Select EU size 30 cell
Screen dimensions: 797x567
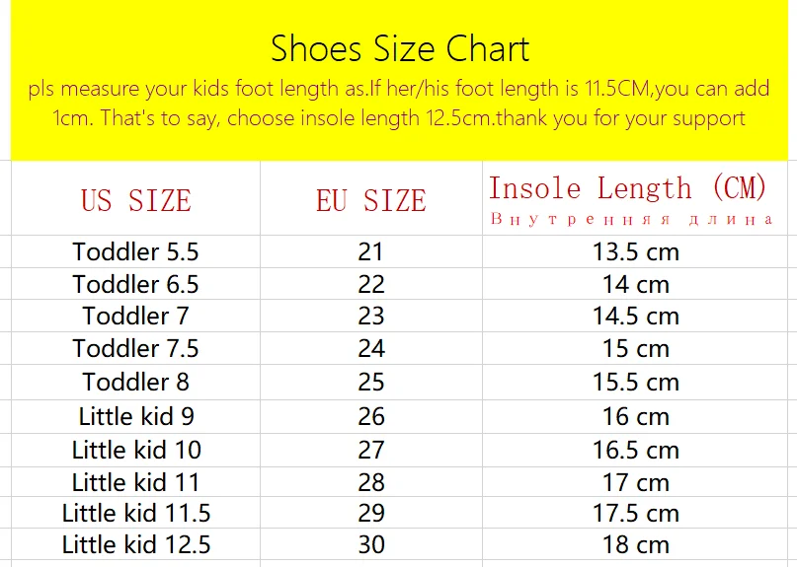pos(370,544)
